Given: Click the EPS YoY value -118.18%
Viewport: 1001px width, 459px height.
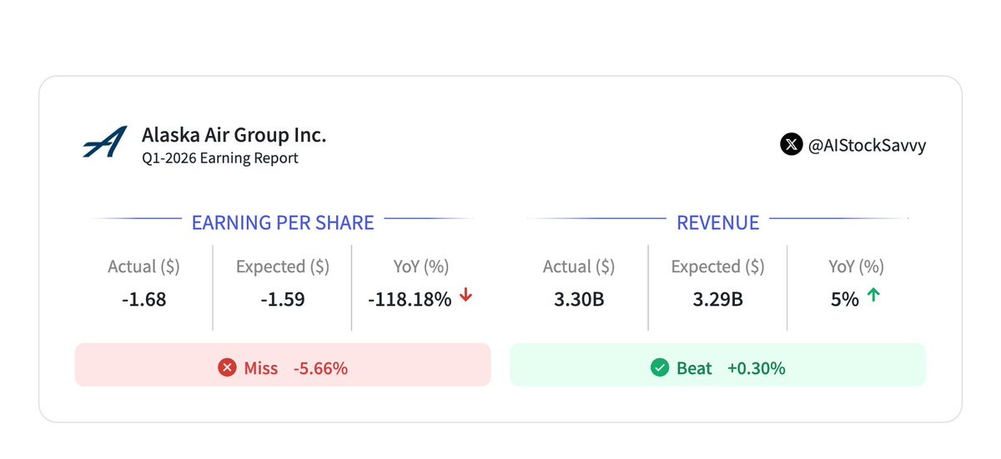Looking at the screenshot, I should [x=410, y=299].
